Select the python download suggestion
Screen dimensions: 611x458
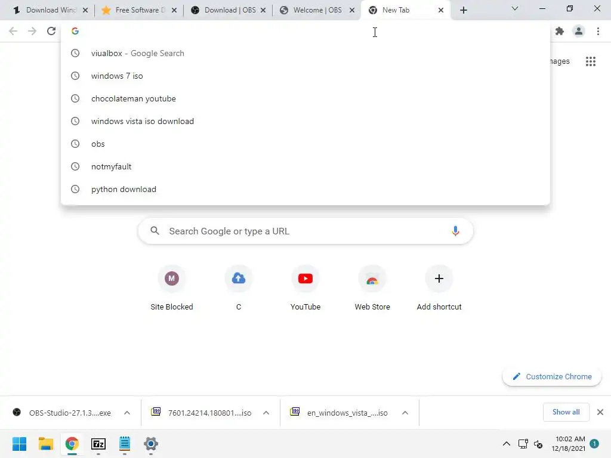[305, 189]
